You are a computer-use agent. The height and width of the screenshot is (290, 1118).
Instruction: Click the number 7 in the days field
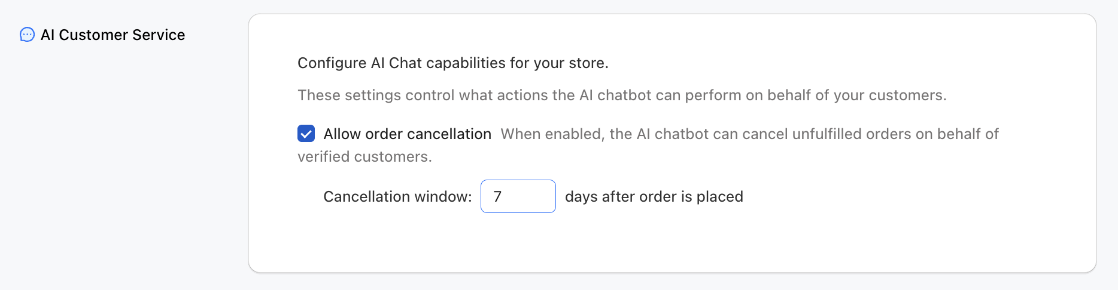497,196
